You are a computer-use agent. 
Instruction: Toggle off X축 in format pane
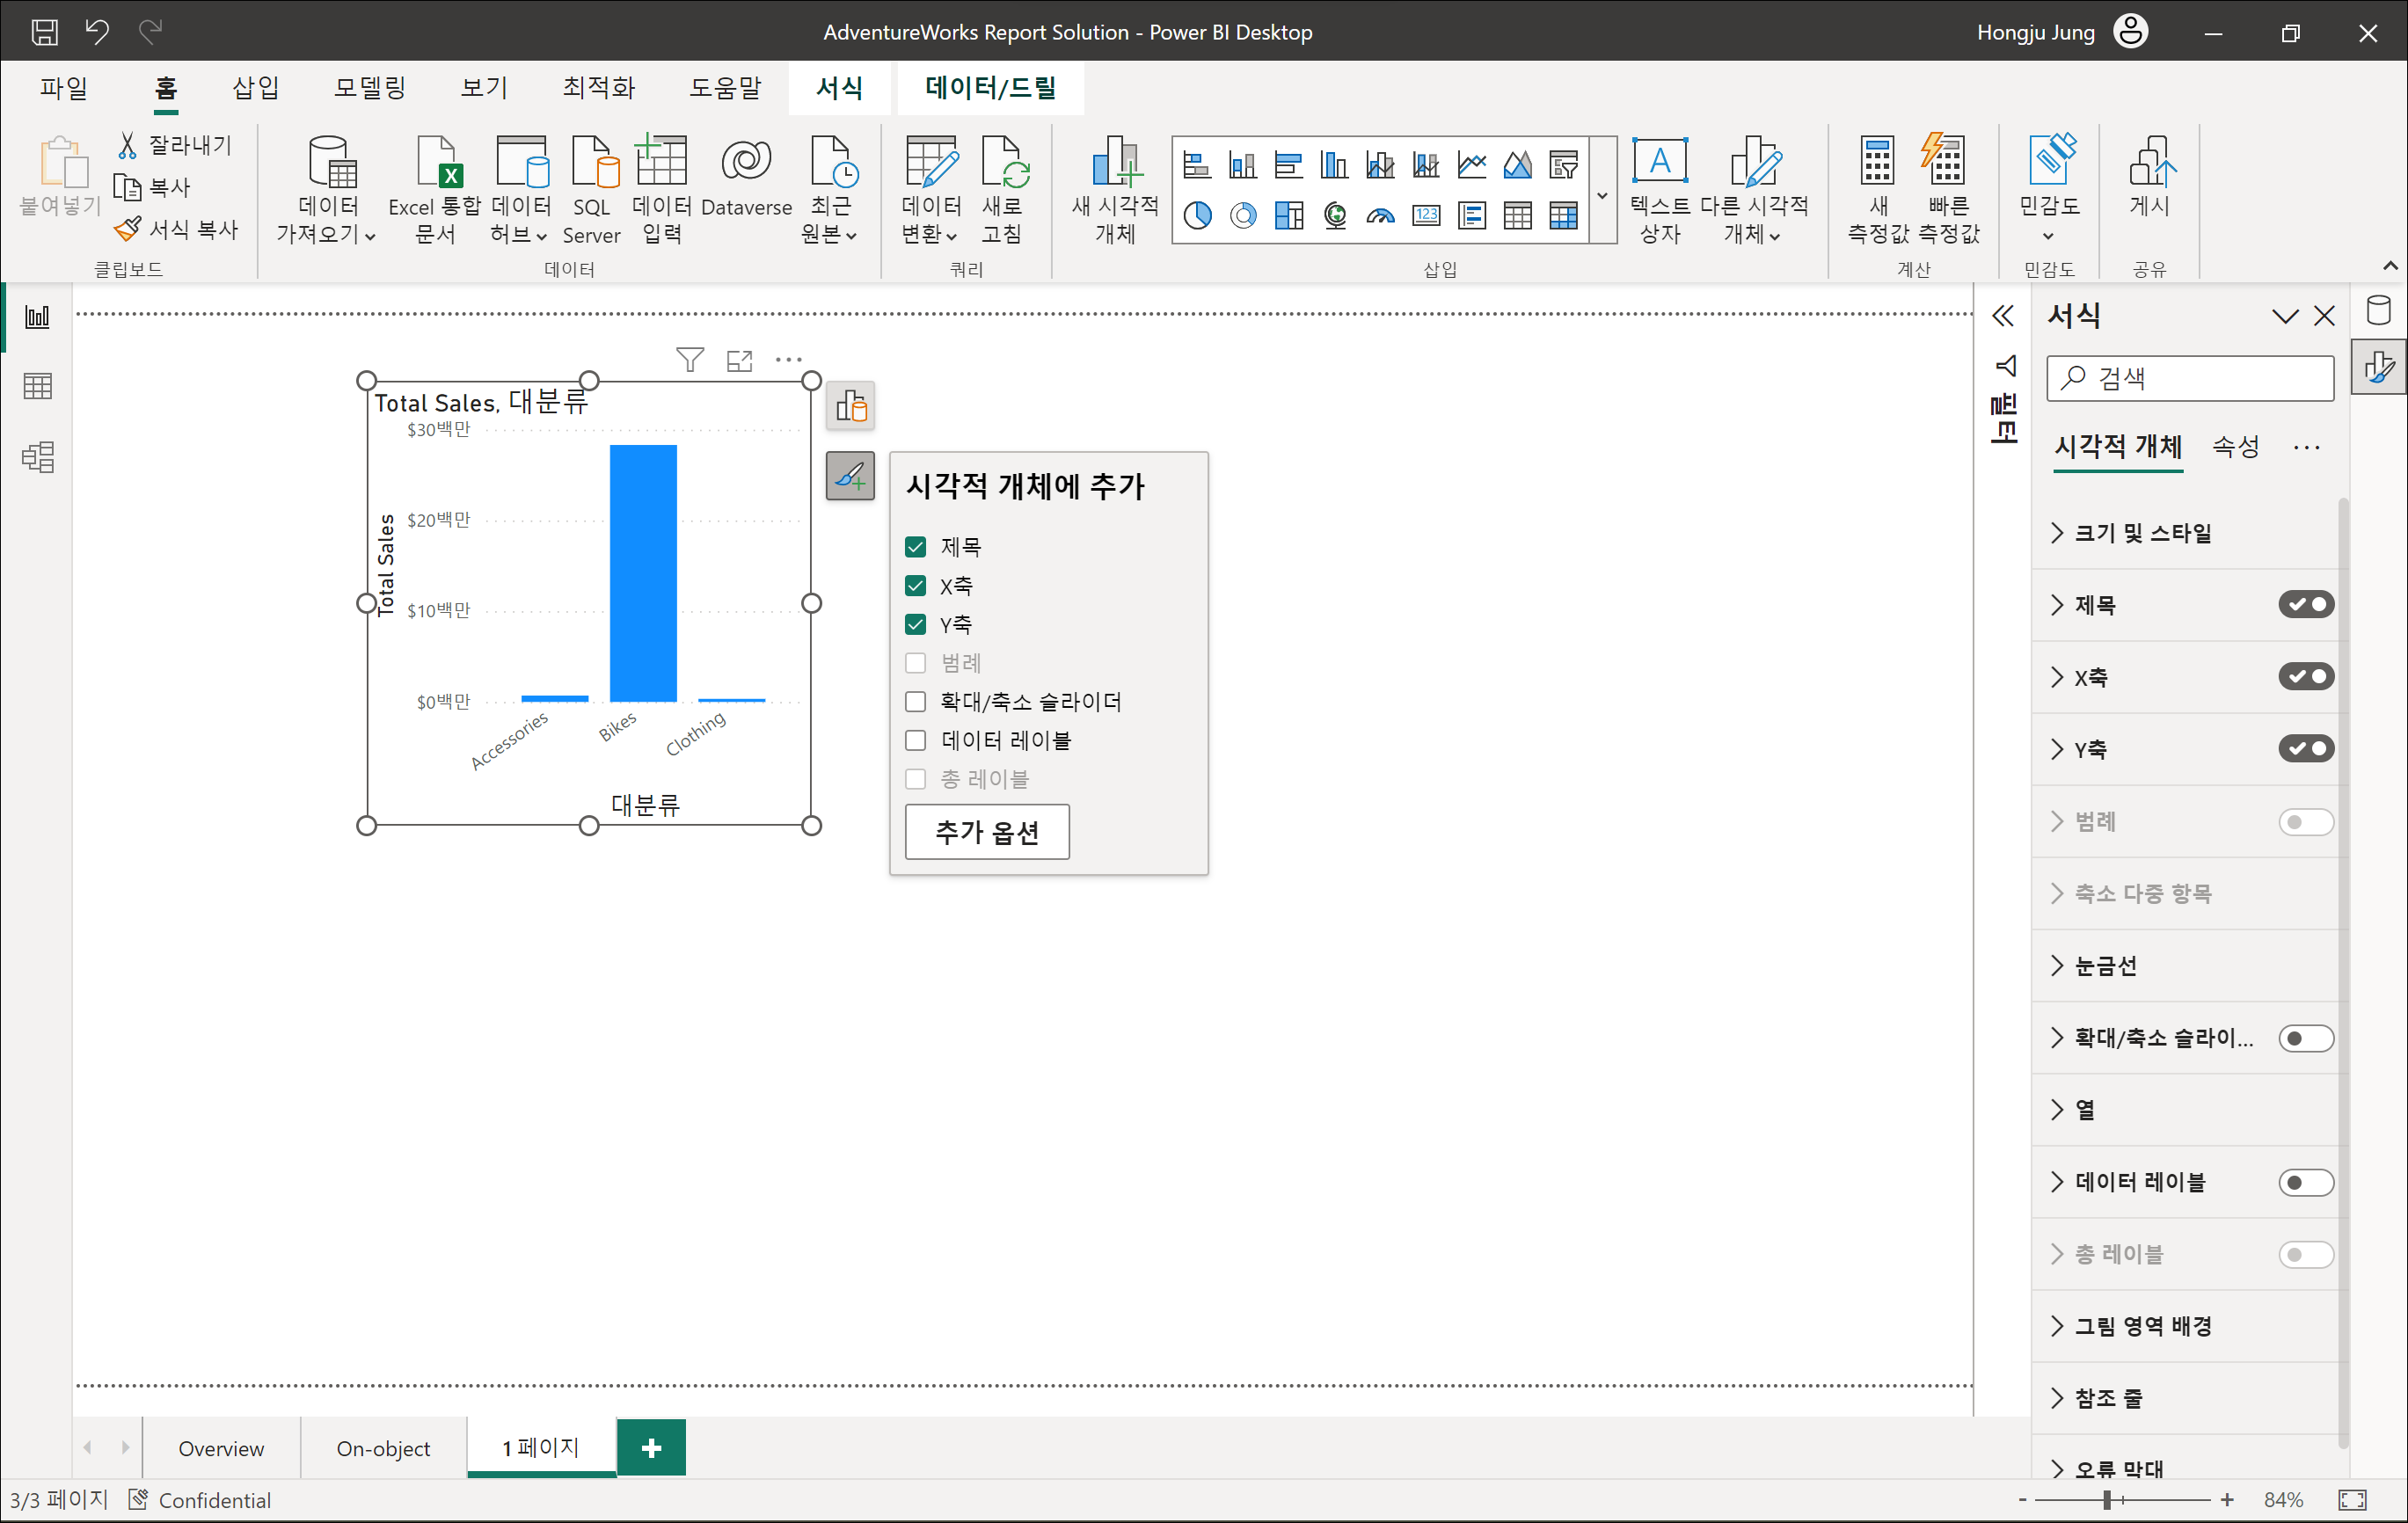tap(2305, 677)
